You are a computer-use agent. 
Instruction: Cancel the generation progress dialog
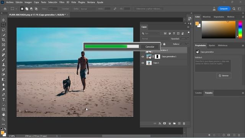click(x=150, y=47)
